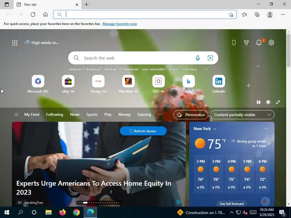
Task: Switch to Gaming tab
Action: pyautogui.click(x=144, y=115)
